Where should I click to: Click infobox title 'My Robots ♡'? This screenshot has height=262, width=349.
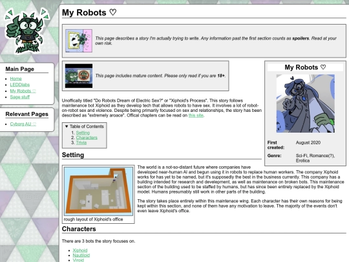click(x=305, y=67)
